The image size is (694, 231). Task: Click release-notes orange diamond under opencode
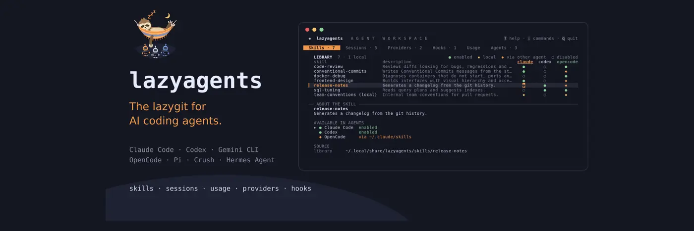[566, 86]
